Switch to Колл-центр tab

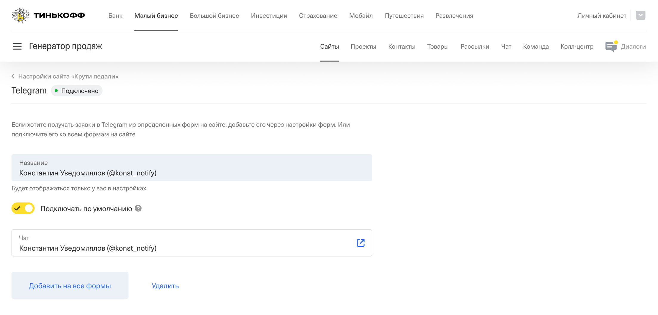(577, 47)
